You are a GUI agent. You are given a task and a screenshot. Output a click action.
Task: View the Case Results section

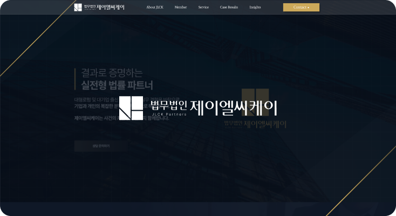tap(229, 8)
